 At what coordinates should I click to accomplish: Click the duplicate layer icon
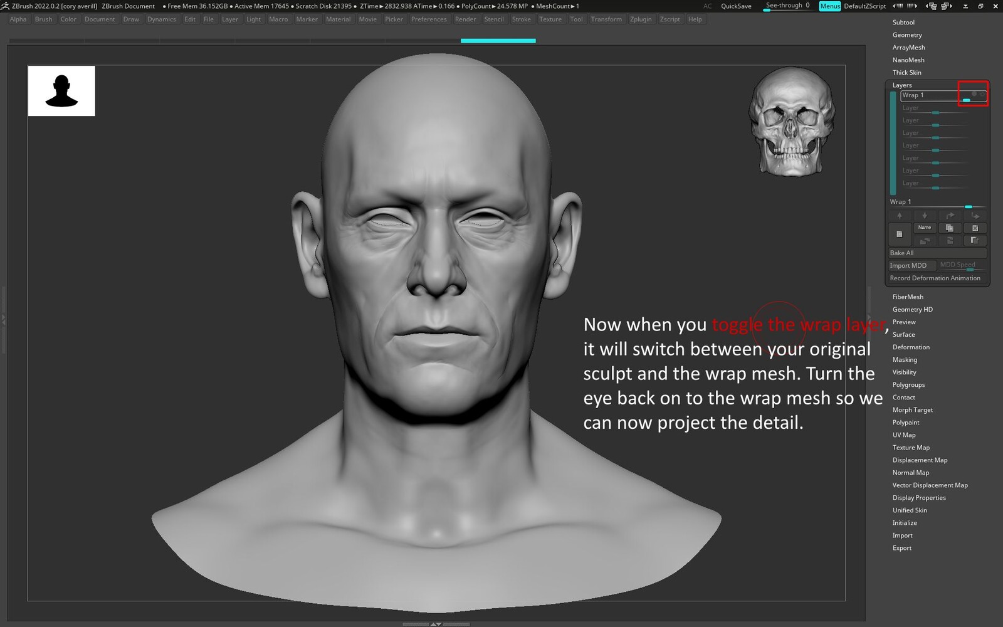pos(950,228)
